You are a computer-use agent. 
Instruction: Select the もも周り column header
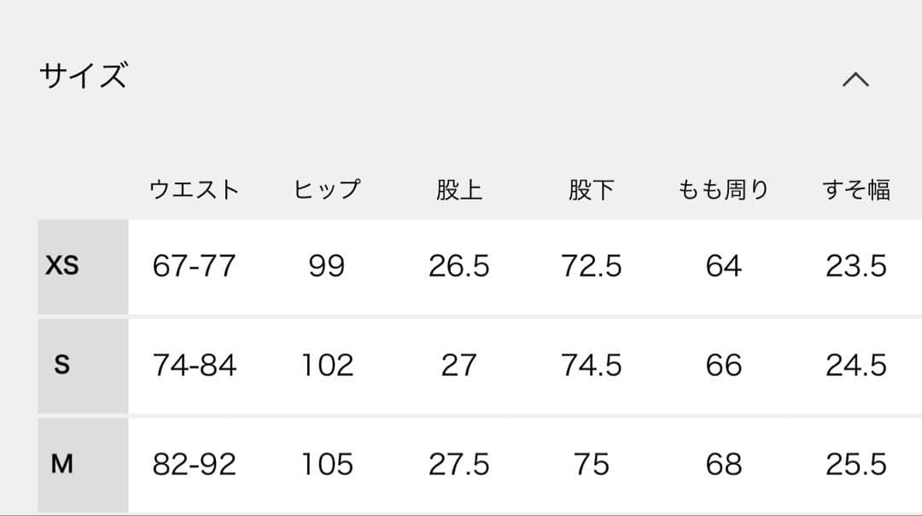click(x=723, y=189)
